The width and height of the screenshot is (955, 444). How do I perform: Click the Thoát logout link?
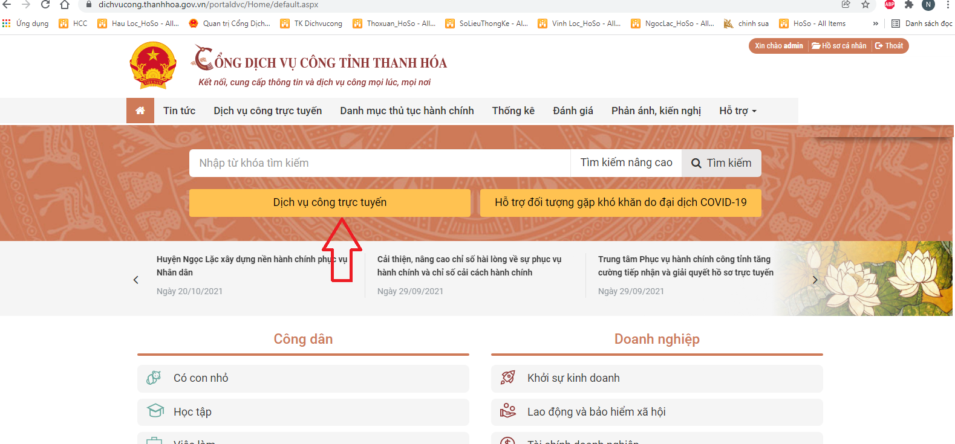pyautogui.click(x=889, y=46)
